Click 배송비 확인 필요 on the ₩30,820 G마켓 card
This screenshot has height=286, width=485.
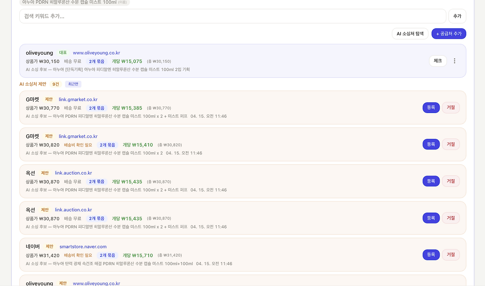point(78,145)
